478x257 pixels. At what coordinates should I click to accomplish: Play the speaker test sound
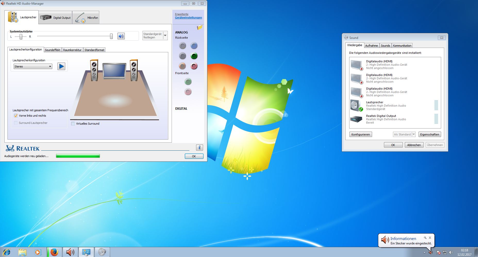click(61, 66)
